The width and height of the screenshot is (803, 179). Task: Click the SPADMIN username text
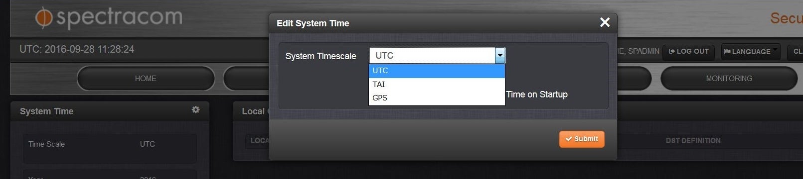point(643,51)
